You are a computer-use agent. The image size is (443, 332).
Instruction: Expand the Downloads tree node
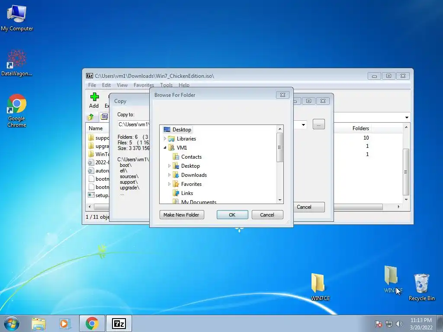169,175
